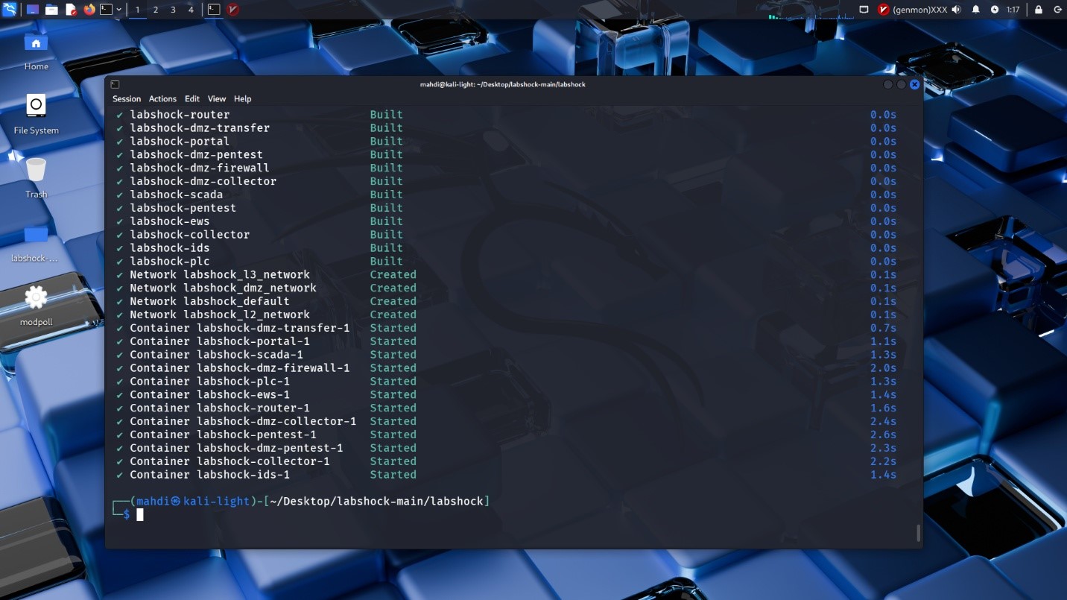
Task: Open the Kali applications menu
Action: [x=10, y=10]
